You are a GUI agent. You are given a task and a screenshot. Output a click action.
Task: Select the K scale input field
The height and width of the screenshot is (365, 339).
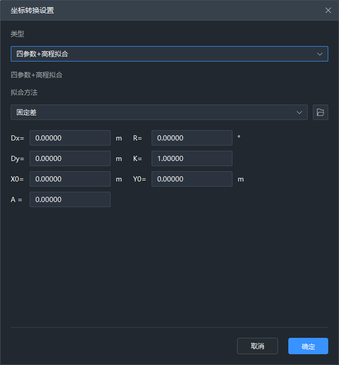tap(192, 158)
